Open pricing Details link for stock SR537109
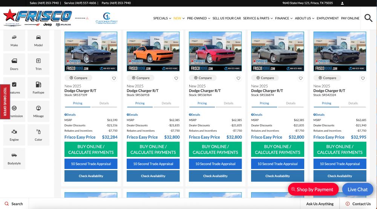Screen dimensions: 377x209 click(x=70, y=115)
